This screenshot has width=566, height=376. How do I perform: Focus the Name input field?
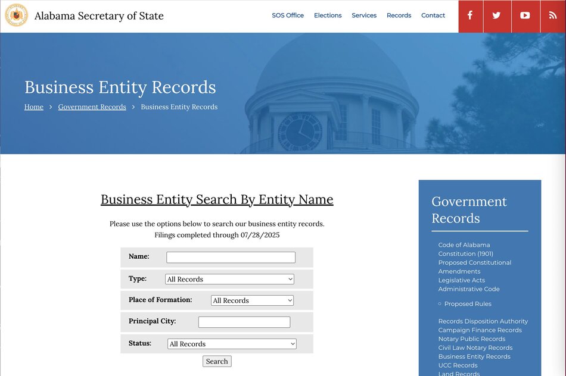pyautogui.click(x=231, y=258)
